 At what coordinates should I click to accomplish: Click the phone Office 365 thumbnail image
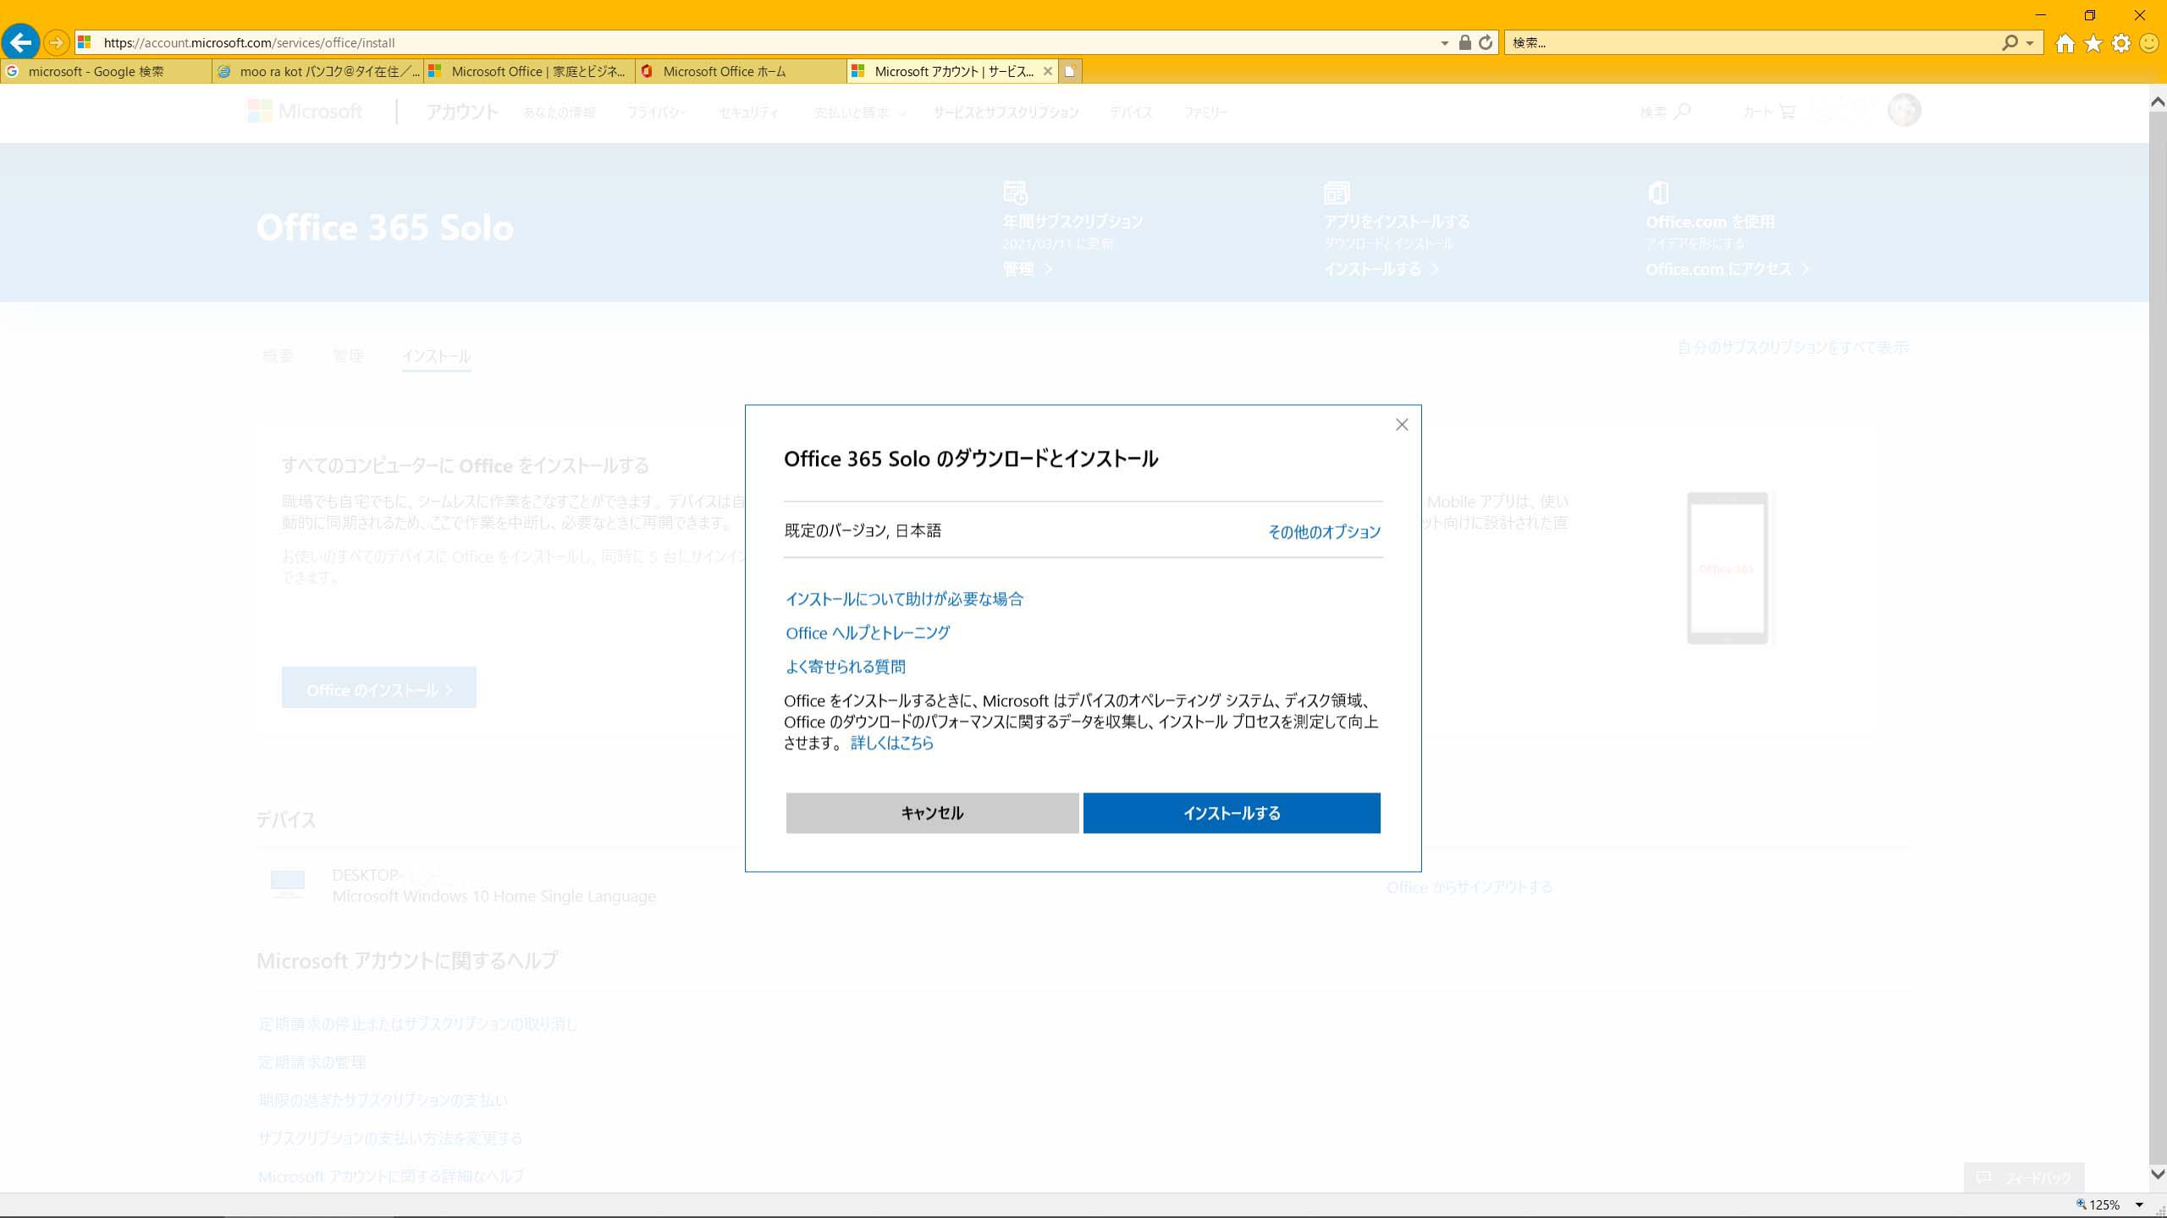click(x=1727, y=568)
